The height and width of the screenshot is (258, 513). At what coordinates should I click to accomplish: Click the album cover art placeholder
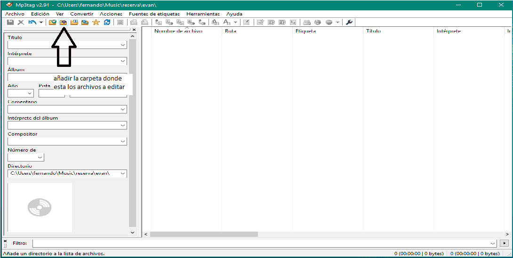(x=40, y=207)
